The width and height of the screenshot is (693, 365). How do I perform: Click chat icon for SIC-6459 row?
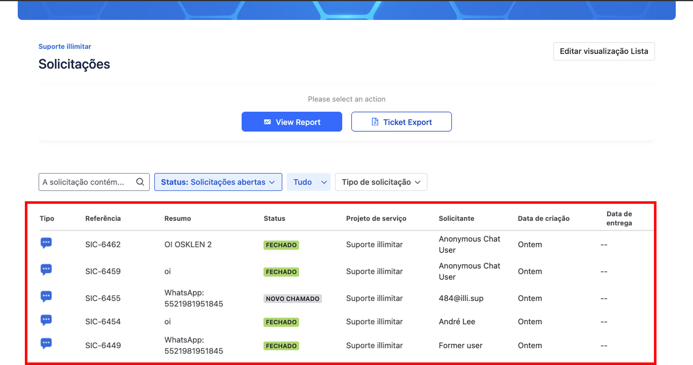point(46,270)
